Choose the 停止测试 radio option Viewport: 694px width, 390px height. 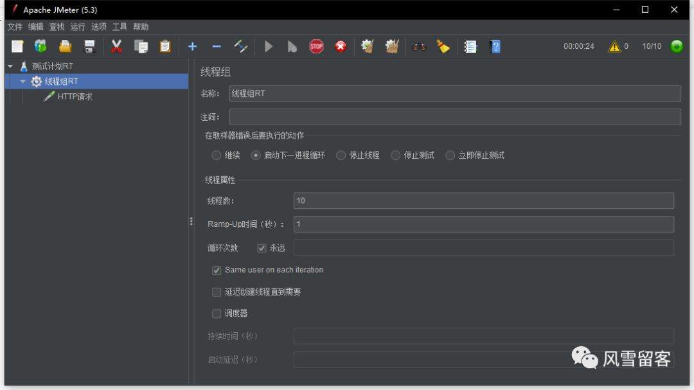coord(396,155)
